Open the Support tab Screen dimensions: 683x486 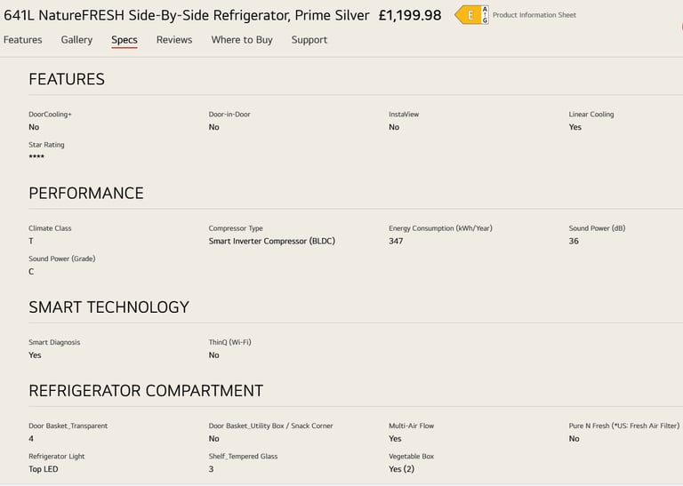pyautogui.click(x=309, y=40)
